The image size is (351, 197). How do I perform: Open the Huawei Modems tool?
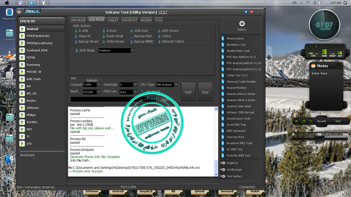coord(236,88)
